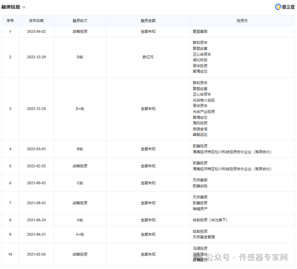Click the count 11 beside 融资信息
The image size is (297, 269).
(x=24, y=7)
